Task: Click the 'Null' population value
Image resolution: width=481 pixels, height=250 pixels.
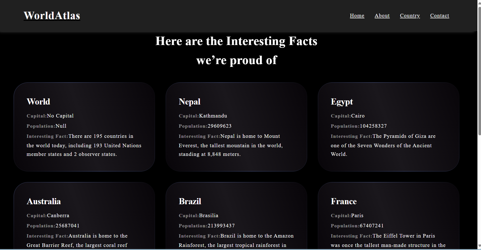Action: click(x=61, y=126)
